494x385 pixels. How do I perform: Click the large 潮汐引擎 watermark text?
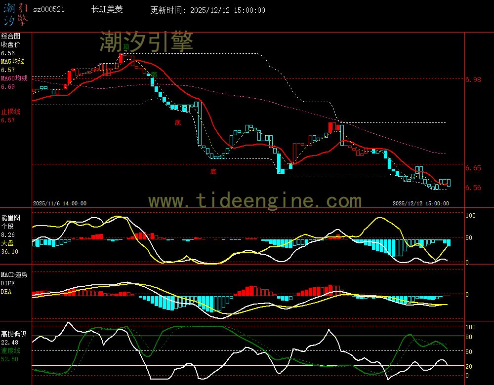(146, 41)
